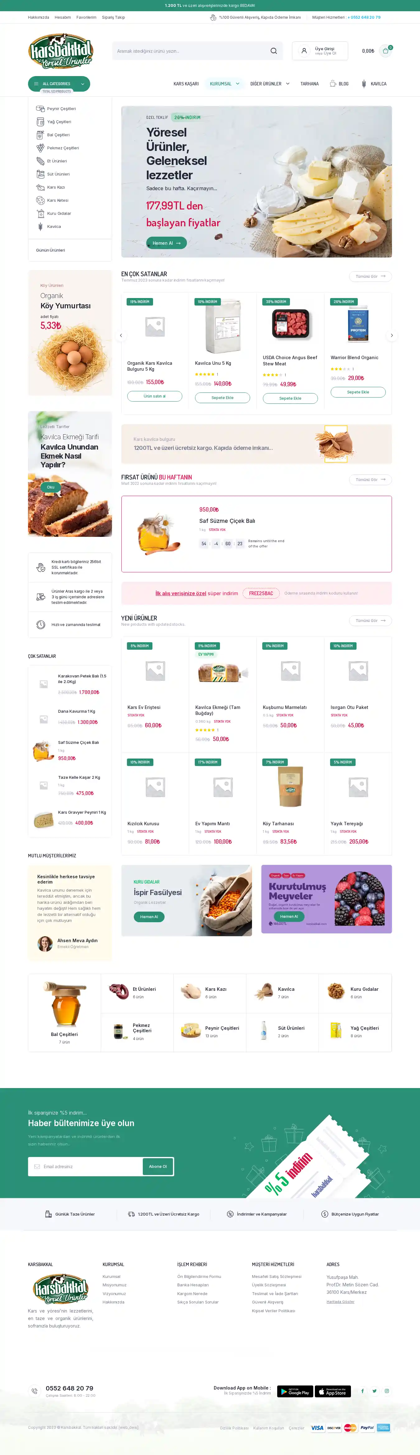420x1455 pixels.
Task: Click the Hemen Al button on the hero banner
Action: (x=166, y=243)
